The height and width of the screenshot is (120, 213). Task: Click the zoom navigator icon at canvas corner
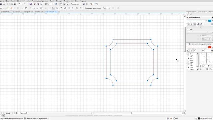click(x=185, y=113)
